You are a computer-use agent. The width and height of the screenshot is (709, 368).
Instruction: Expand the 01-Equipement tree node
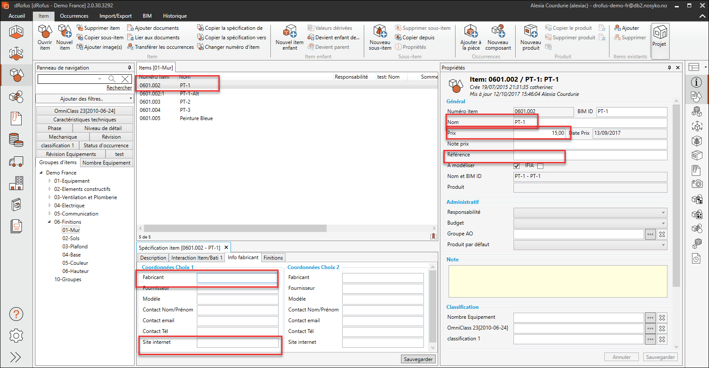(50, 181)
